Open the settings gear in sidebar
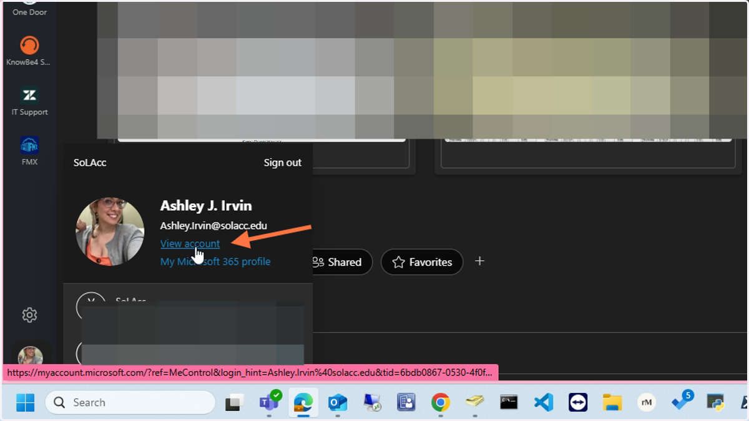This screenshot has height=421, width=749. 29,315
